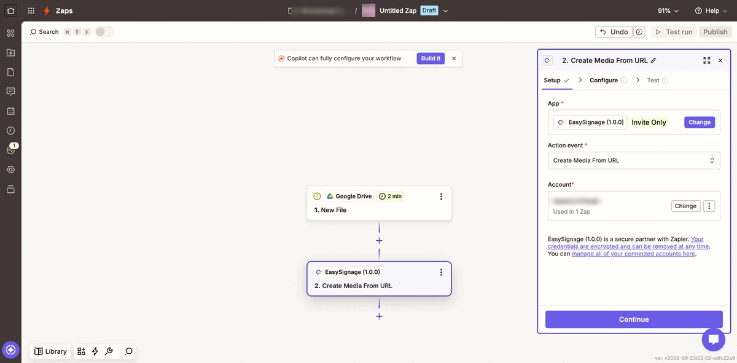Click the Zaps lightning bolt logo
Image resolution: width=737 pixels, height=363 pixels.
click(x=47, y=10)
